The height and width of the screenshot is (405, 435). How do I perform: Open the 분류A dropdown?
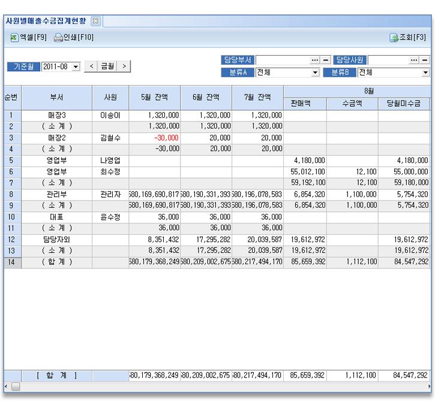tap(316, 72)
